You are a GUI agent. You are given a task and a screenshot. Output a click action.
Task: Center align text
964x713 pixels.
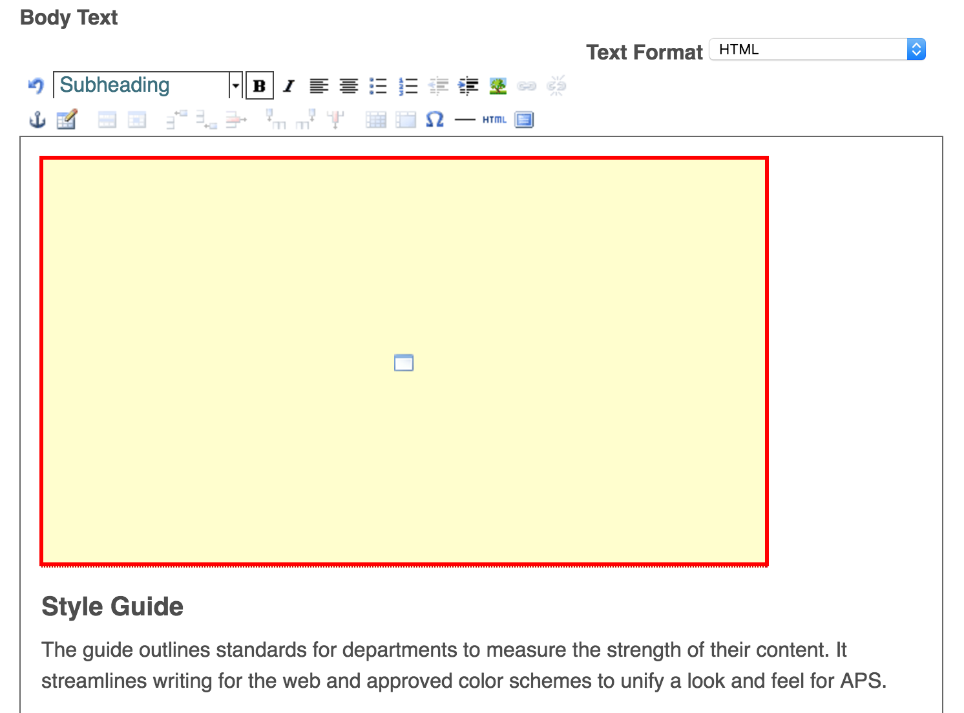click(349, 85)
